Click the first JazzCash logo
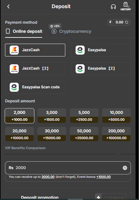 tap(14, 50)
